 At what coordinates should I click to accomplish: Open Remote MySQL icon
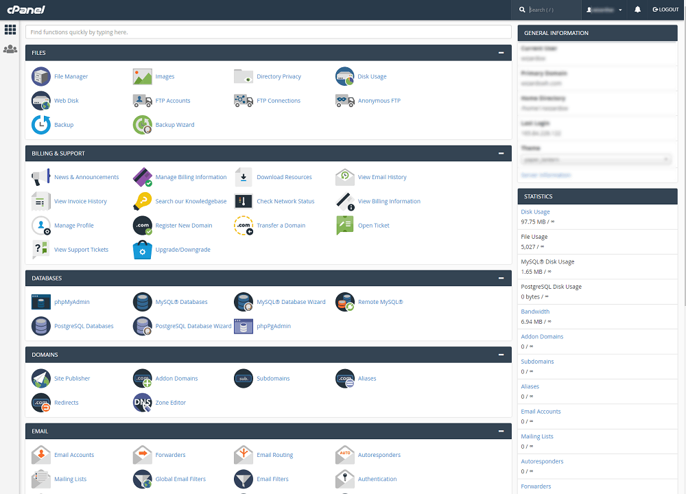345,302
